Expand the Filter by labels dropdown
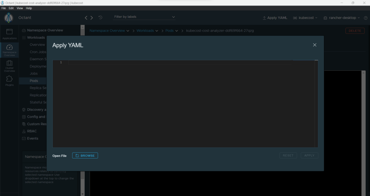The height and width of the screenshot is (196, 370). (144, 17)
